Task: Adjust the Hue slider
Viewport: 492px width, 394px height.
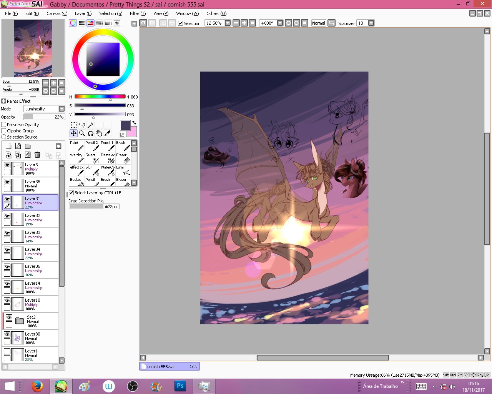Action: tap(100, 97)
